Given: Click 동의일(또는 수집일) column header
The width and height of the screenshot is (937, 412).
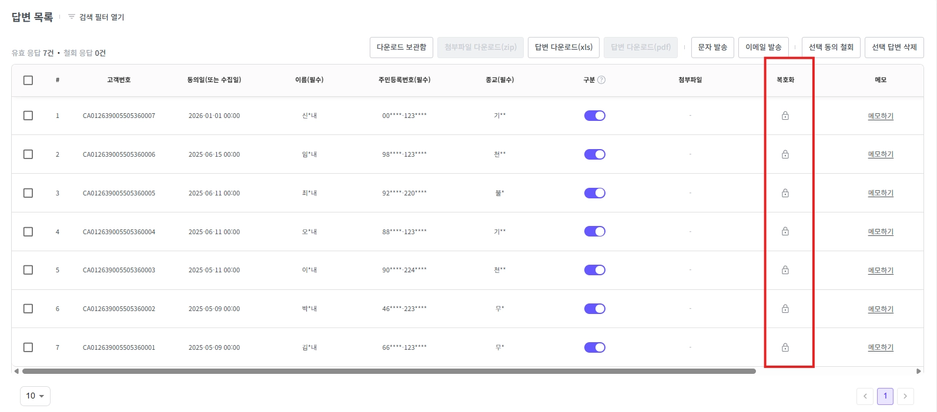Looking at the screenshot, I should [x=214, y=80].
